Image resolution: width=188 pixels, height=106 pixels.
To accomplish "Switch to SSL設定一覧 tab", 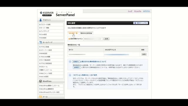I will point(73,33).
